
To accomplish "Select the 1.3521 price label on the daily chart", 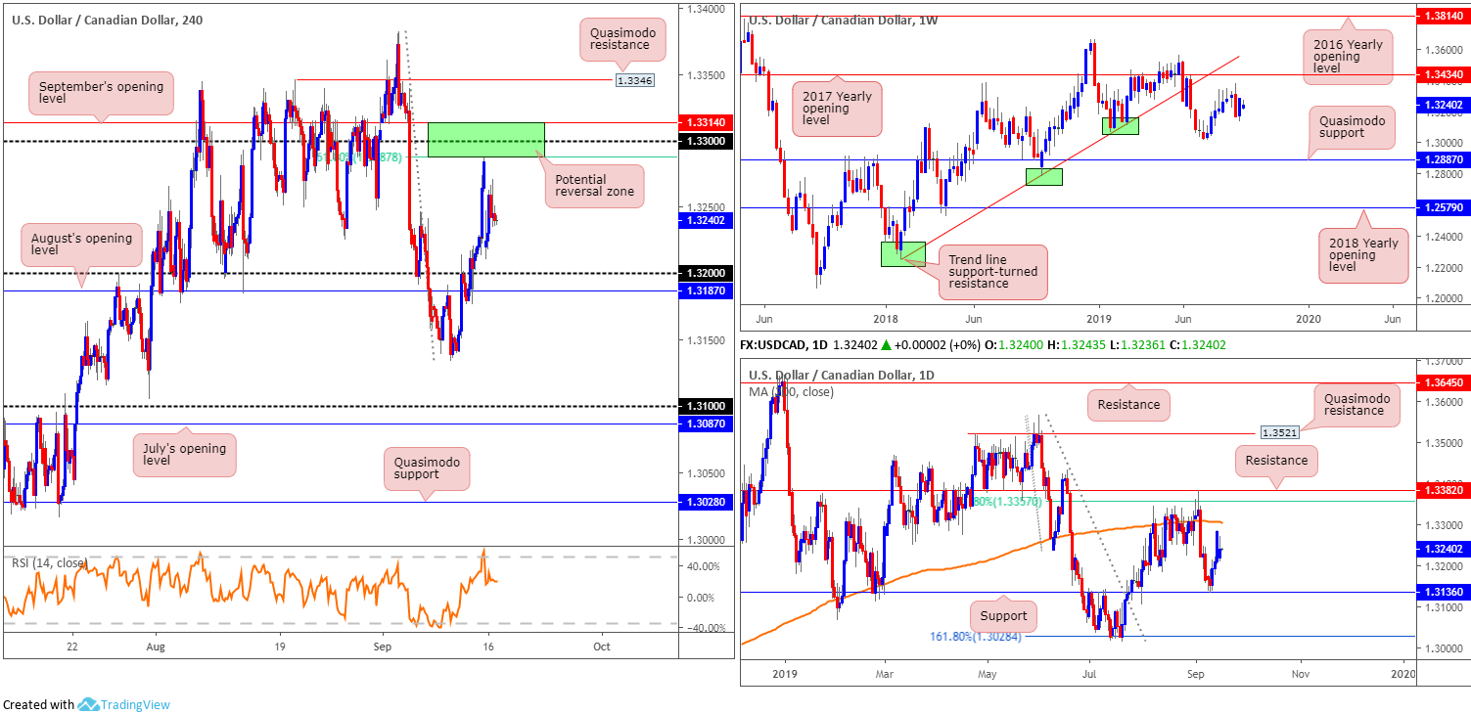I will click(x=1279, y=430).
